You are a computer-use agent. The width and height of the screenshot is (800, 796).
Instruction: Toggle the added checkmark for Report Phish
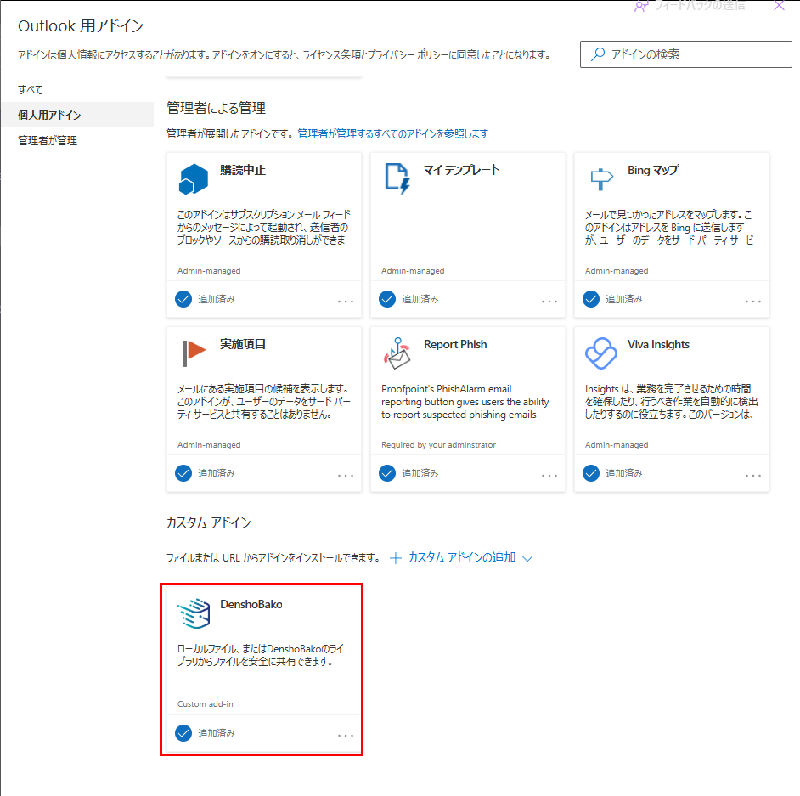click(387, 473)
